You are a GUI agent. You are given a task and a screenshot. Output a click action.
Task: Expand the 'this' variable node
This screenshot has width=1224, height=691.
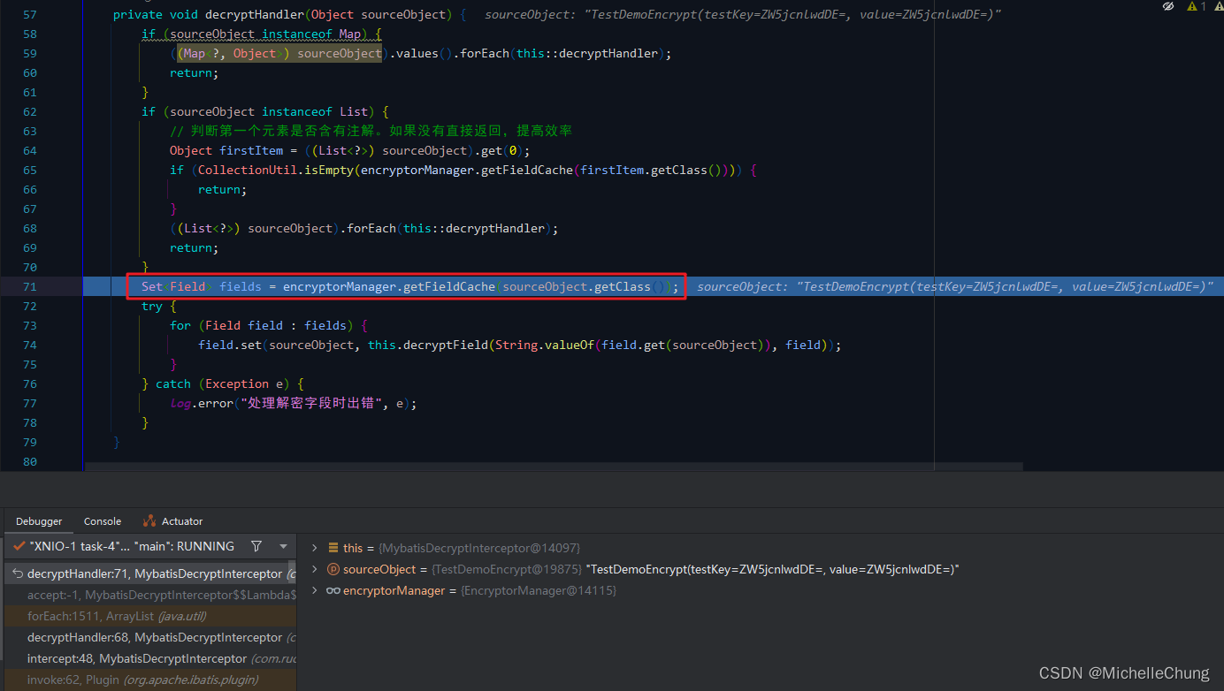click(314, 548)
